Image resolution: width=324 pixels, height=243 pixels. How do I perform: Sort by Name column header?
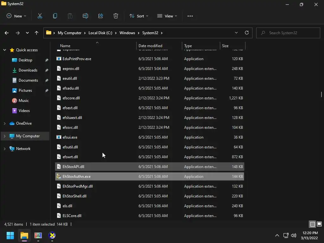click(96, 46)
